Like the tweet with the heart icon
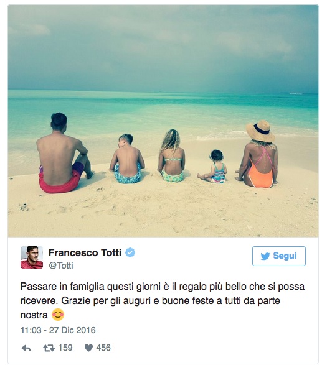Viewport: 322px width, 365px height. point(88,348)
